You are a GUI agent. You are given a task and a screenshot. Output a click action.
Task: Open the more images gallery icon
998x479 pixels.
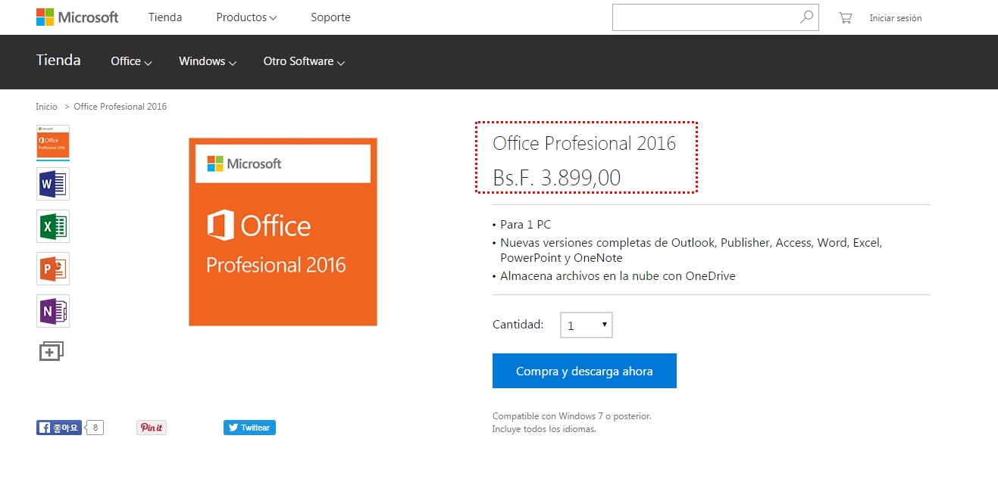click(x=52, y=351)
